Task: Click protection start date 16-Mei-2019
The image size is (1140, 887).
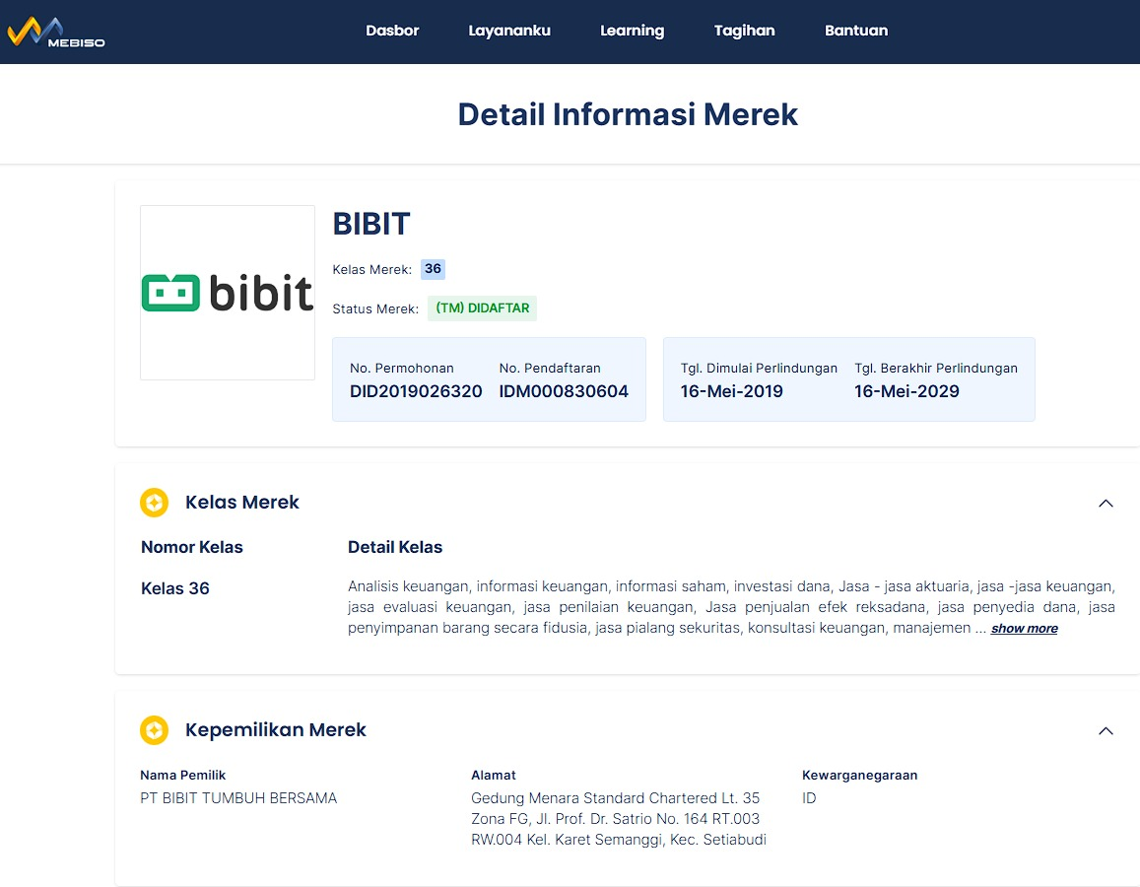Action: tap(731, 391)
